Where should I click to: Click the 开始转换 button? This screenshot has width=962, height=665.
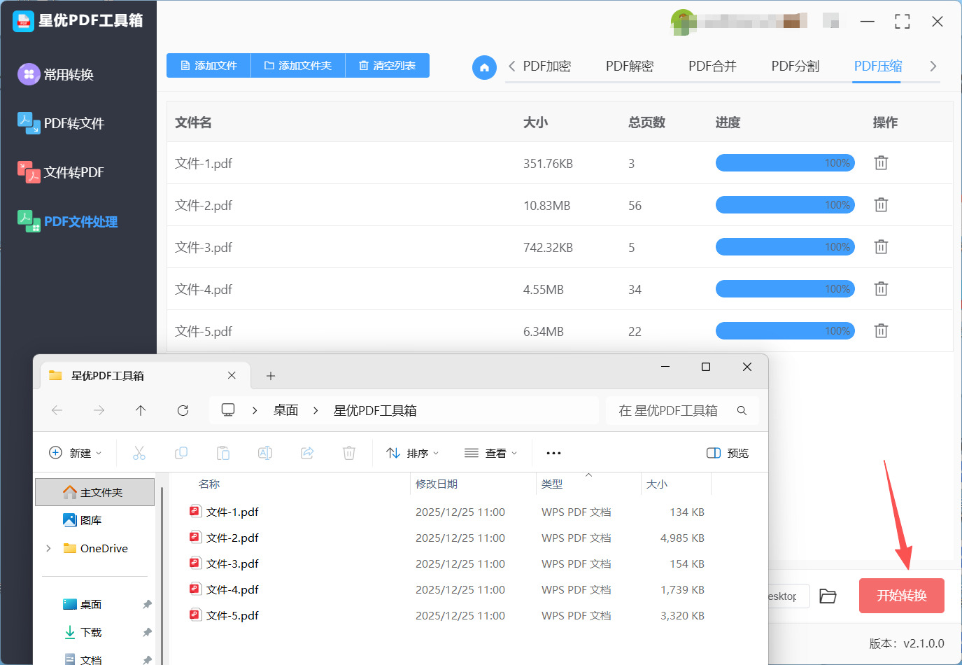click(901, 596)
